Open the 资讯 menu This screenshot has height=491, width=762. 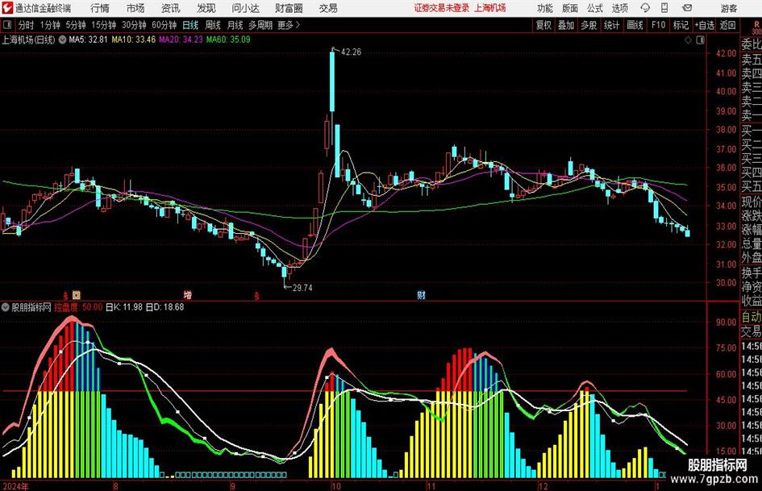171,8
